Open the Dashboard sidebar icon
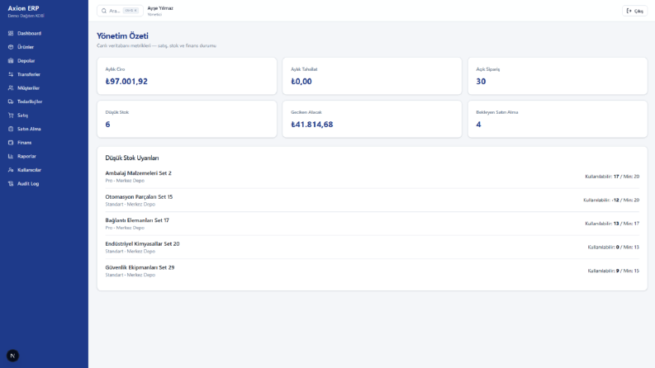The image size is (655, 368). click(x=11, y=33)
